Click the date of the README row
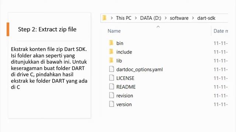 [221, 87]
